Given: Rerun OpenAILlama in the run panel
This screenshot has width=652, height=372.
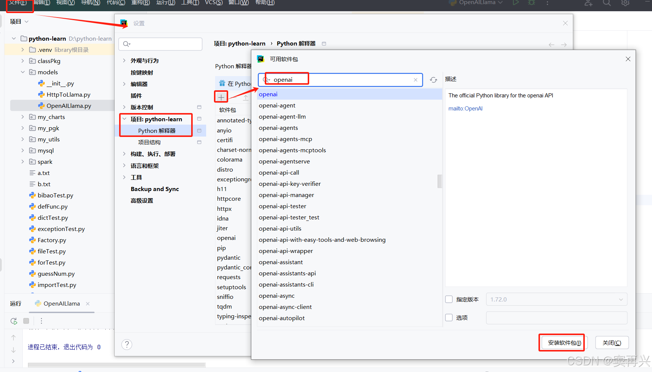Looking at the screenshot, I should (14, 321).
